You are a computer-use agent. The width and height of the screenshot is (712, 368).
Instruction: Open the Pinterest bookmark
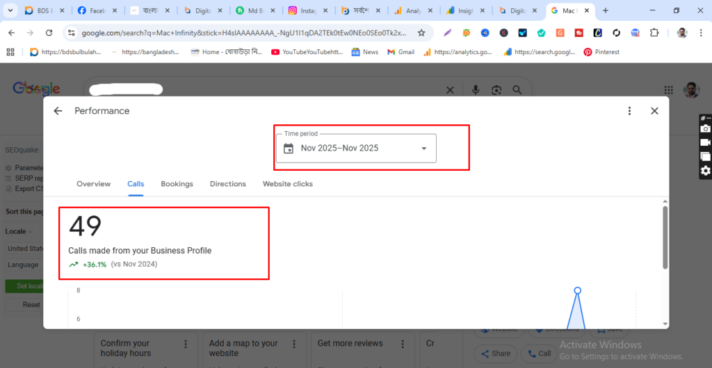[601, 52]
